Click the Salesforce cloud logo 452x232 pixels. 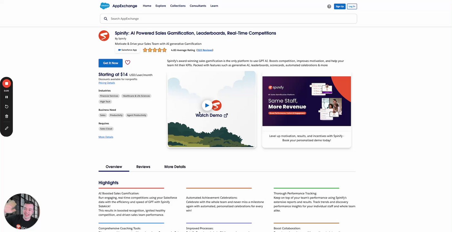(105, 6)
